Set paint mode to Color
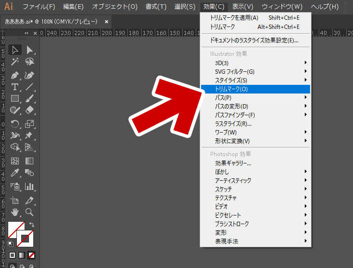 13,255
